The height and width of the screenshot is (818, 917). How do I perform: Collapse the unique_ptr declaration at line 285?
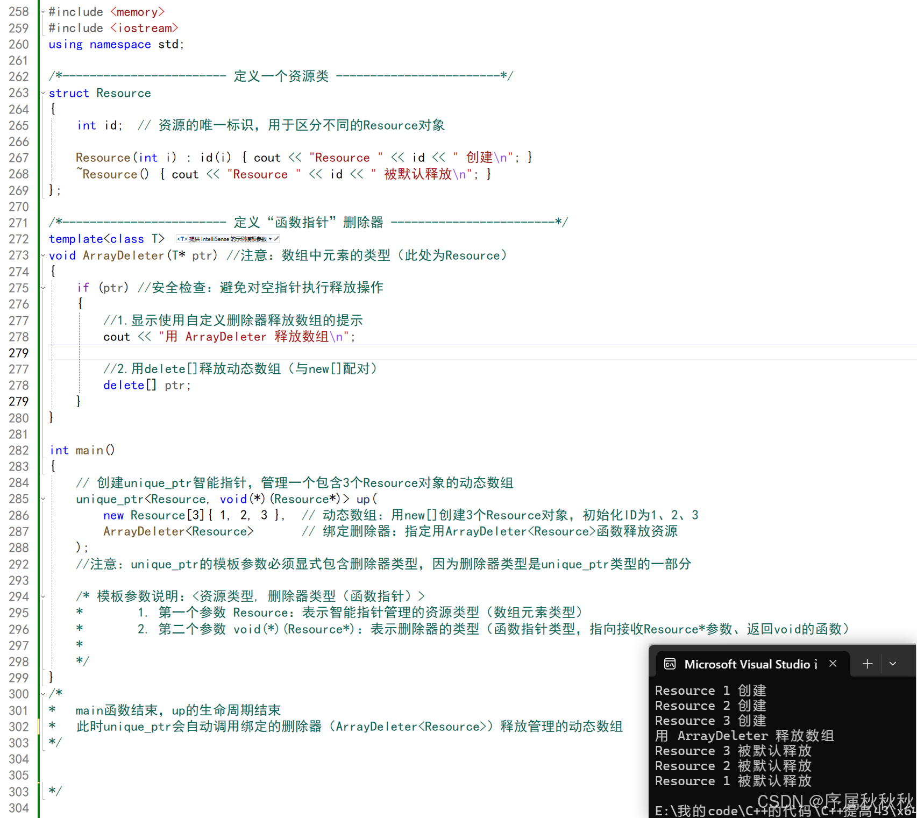(x=43, y=499)
